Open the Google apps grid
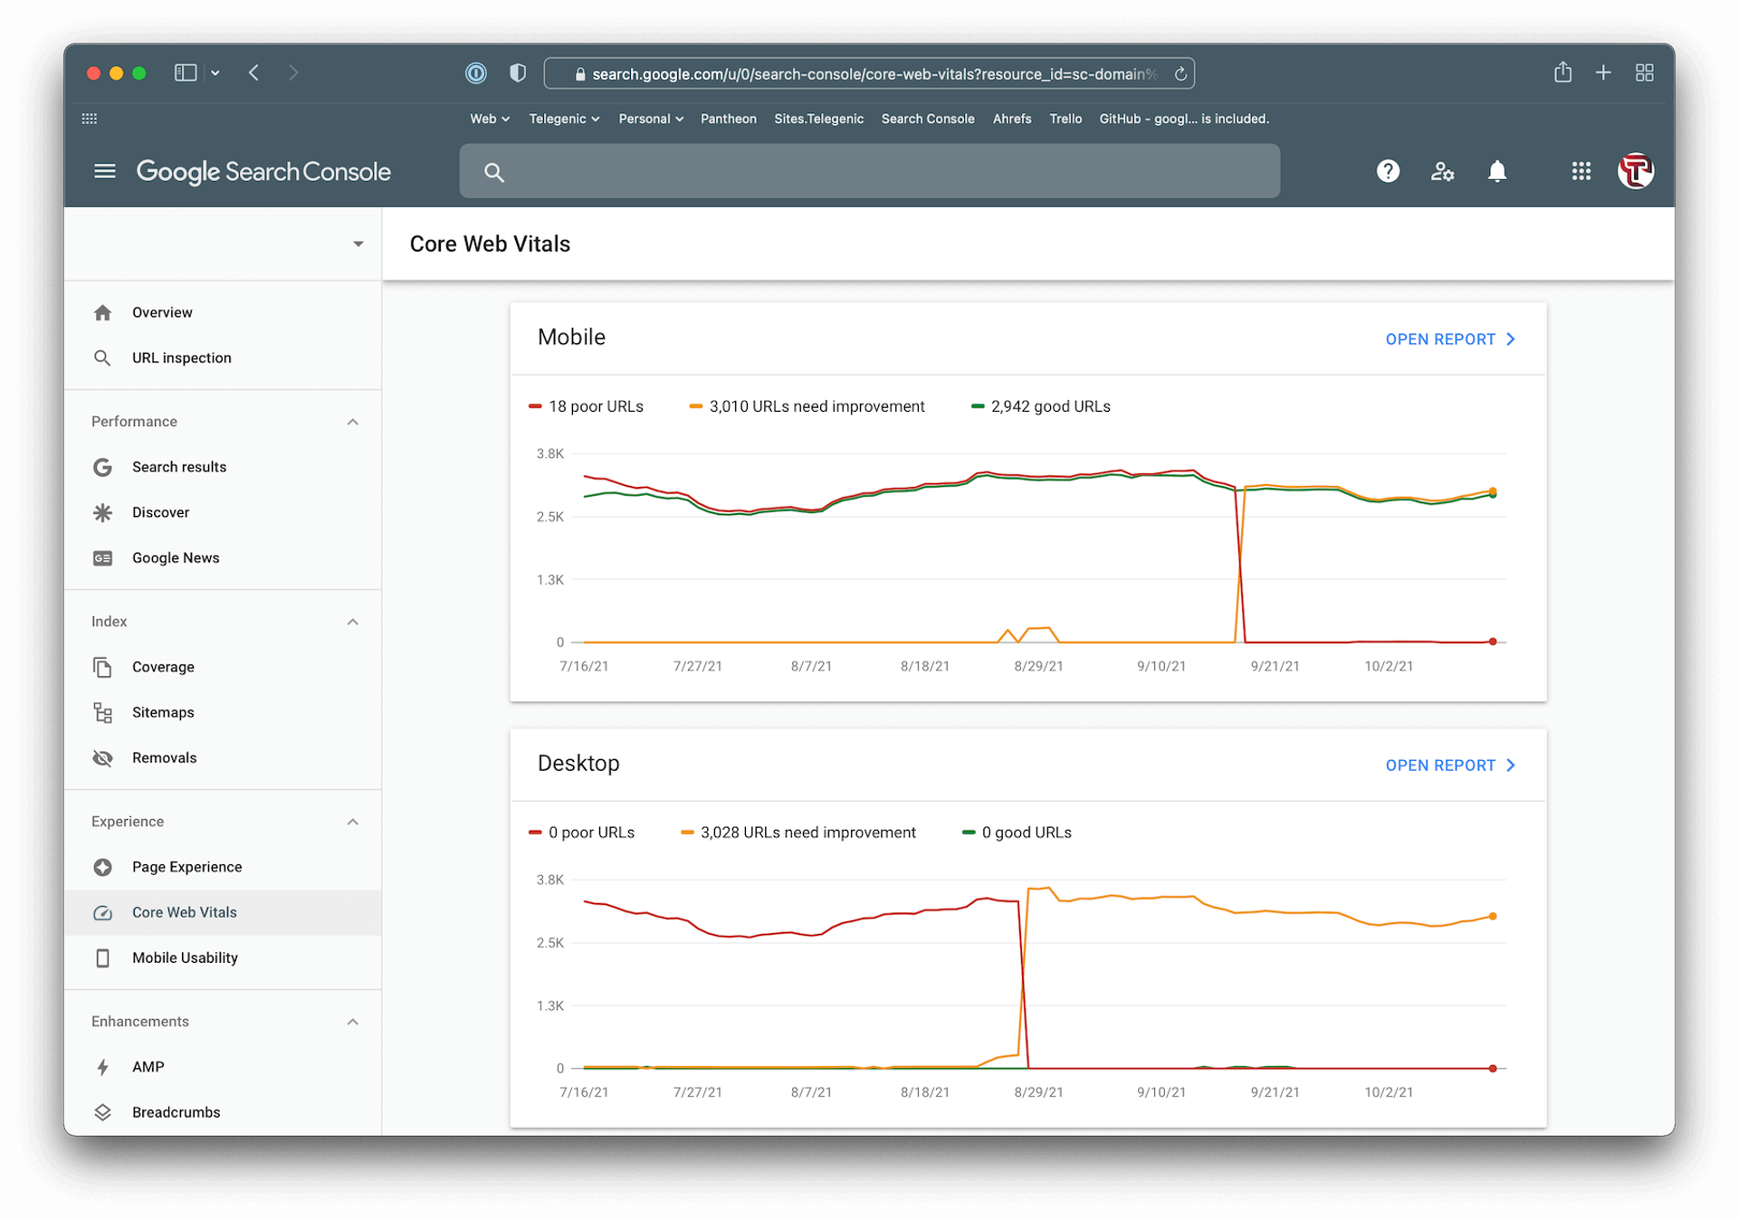 [1580, 171]
